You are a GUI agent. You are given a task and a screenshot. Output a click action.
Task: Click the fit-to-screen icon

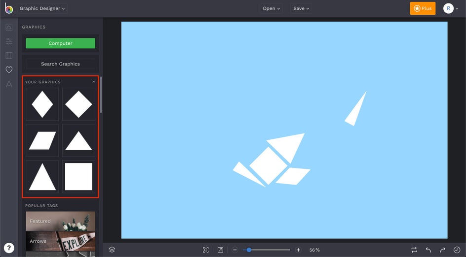click(206, 250)
